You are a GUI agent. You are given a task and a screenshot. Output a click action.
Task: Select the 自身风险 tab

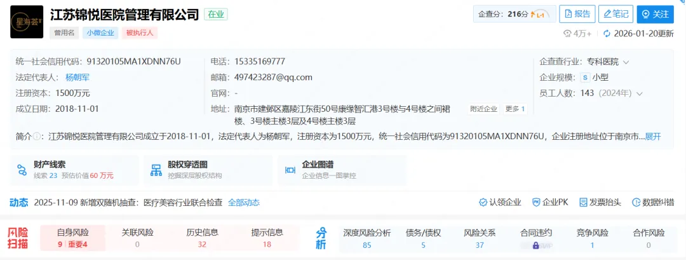click(72, 238)
